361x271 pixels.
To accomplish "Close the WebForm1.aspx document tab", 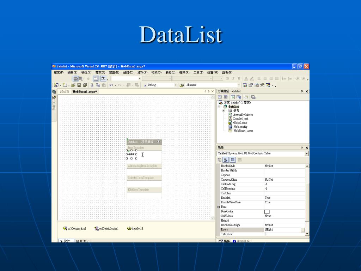I will (x=213, y=91).
